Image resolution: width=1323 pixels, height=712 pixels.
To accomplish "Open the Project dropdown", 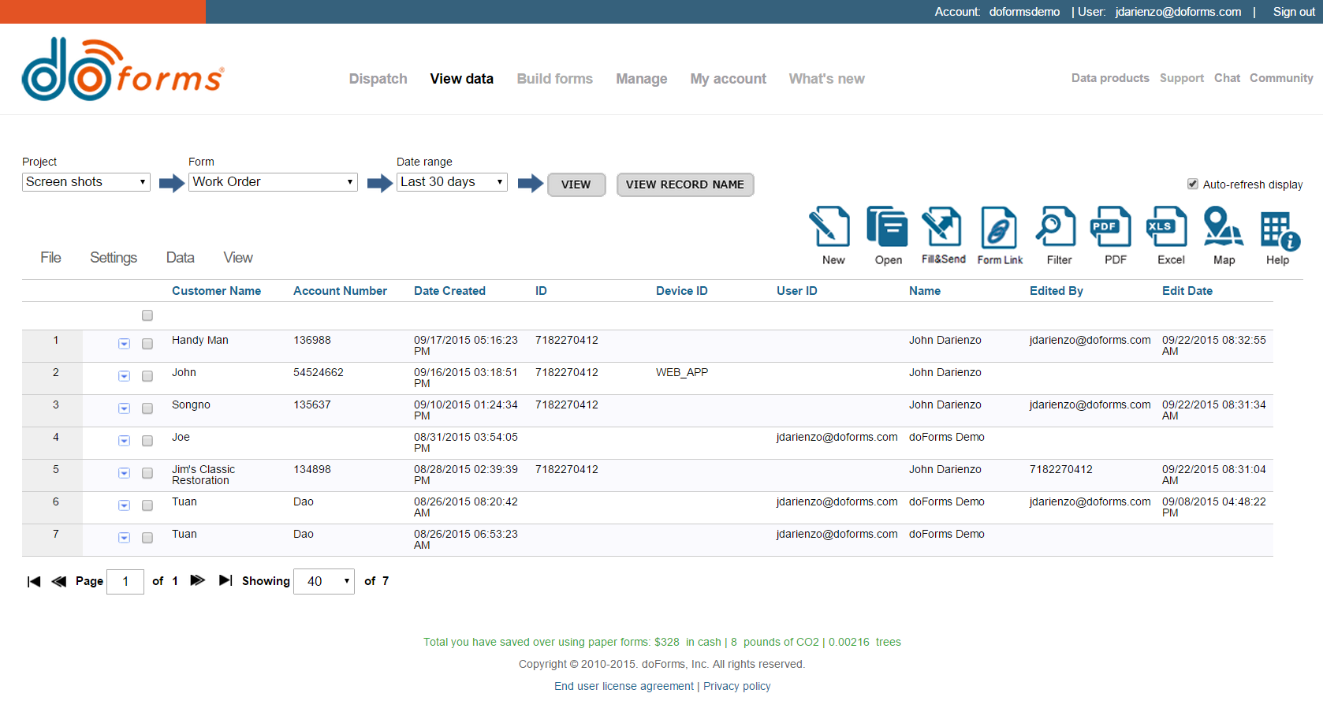I will (x=86, y=182).
